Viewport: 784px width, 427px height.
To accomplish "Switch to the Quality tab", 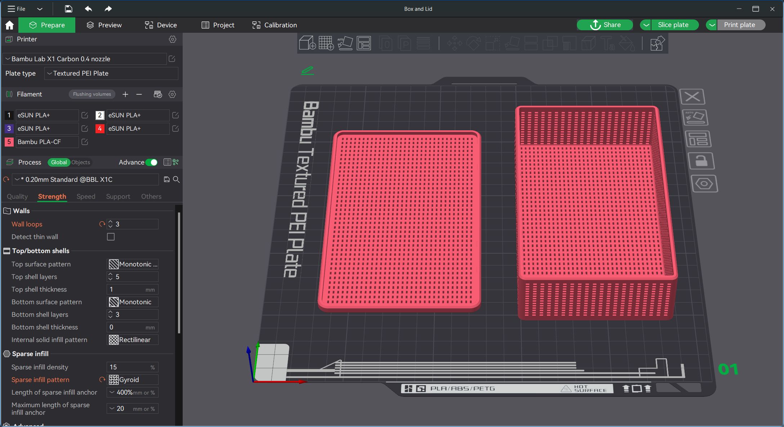I will (x=17, y=196).
